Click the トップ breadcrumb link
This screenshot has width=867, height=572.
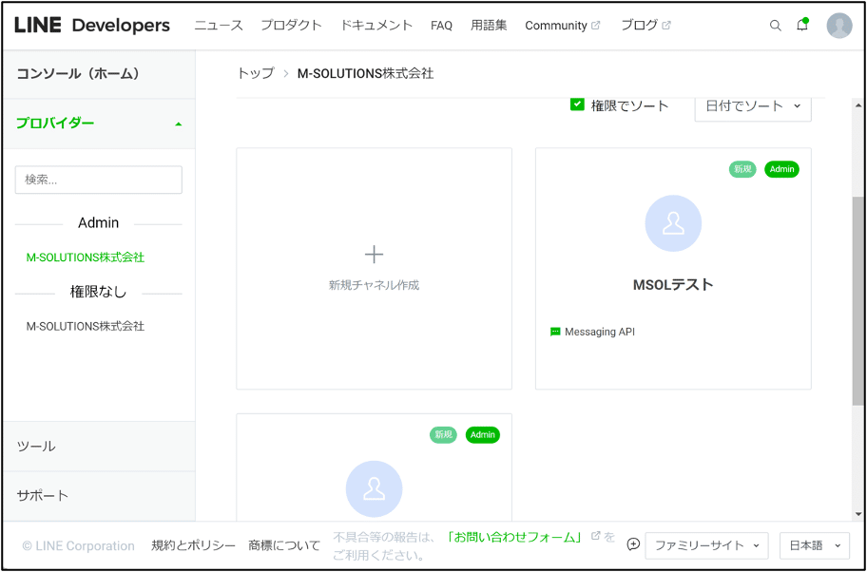(255, 73)
